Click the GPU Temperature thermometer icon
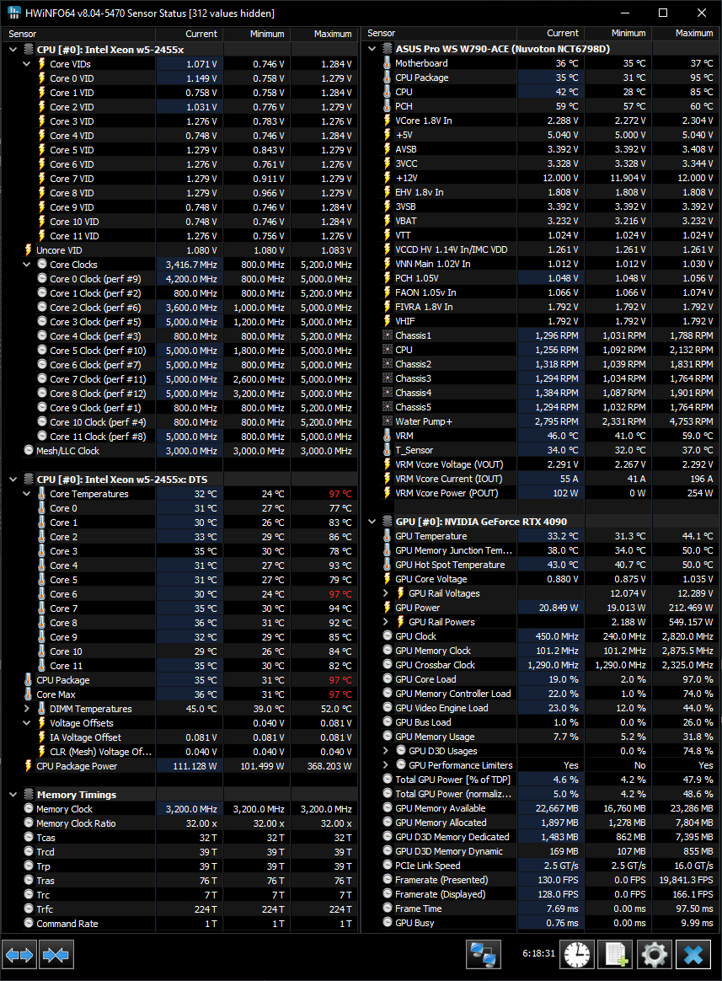This screenshot has height=981, width=722. point(388,536)
